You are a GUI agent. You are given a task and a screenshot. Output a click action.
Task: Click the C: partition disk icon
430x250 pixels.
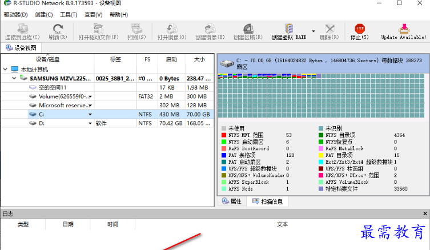(x=33, y=114)
